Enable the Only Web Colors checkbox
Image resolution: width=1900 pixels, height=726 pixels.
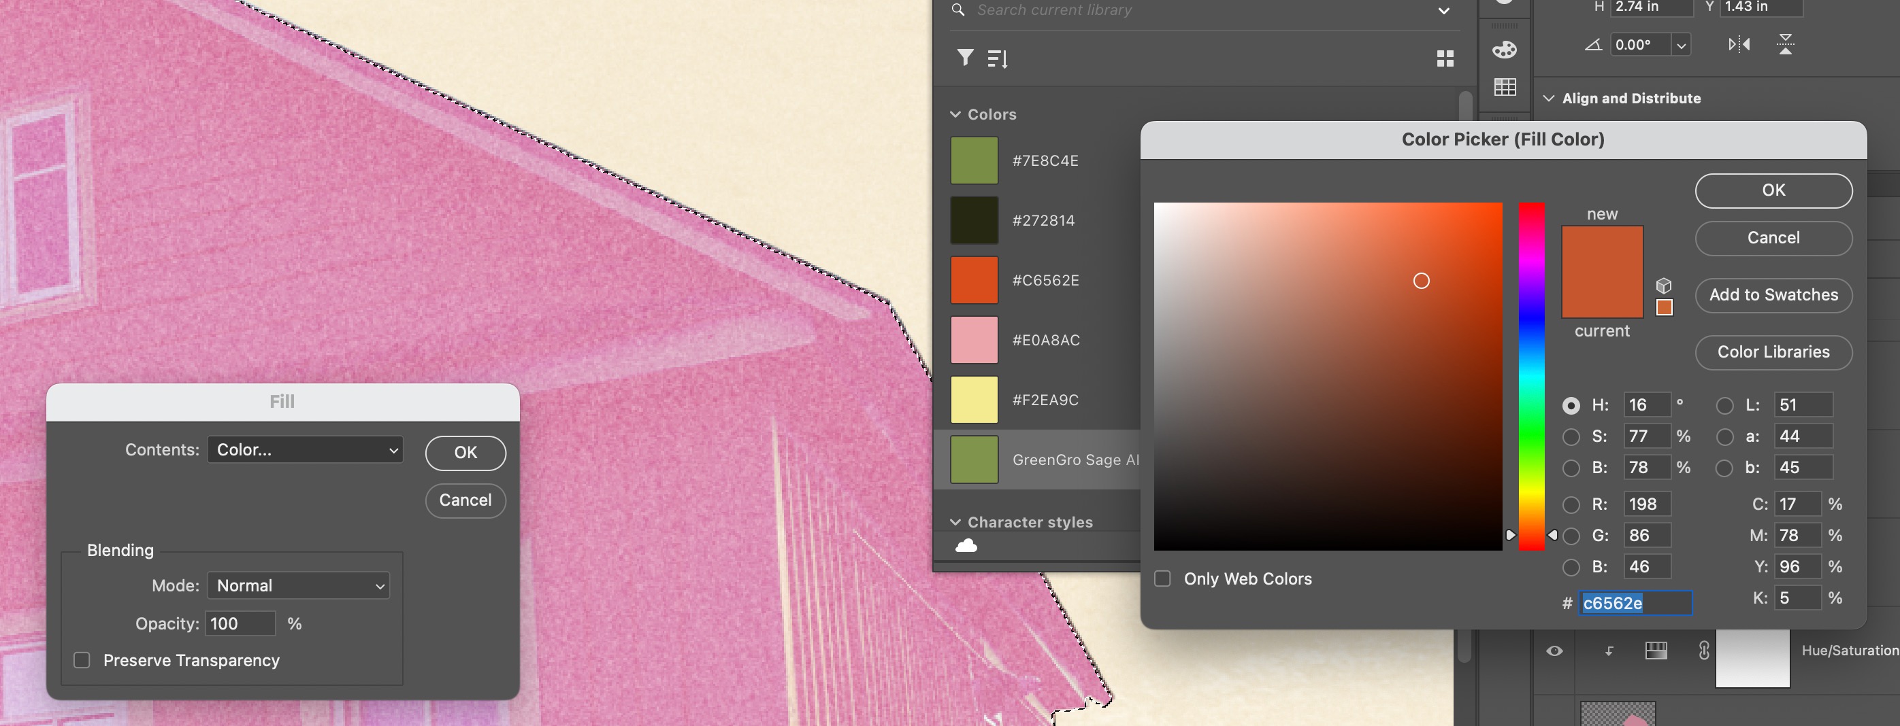click(1162, 578)
